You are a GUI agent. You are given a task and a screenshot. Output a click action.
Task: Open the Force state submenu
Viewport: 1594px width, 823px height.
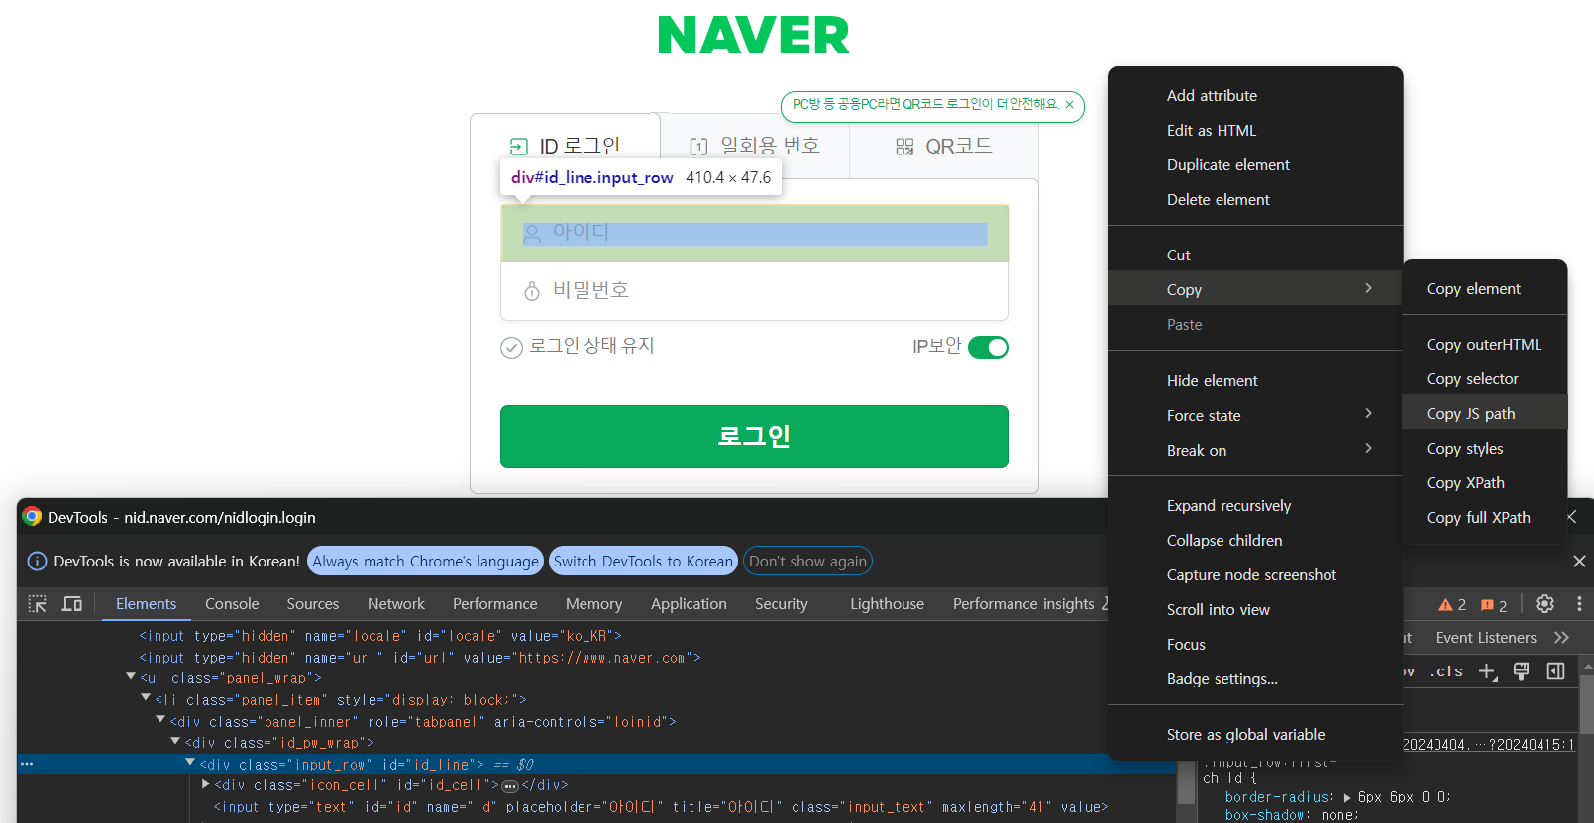[x=1255, y=415]
